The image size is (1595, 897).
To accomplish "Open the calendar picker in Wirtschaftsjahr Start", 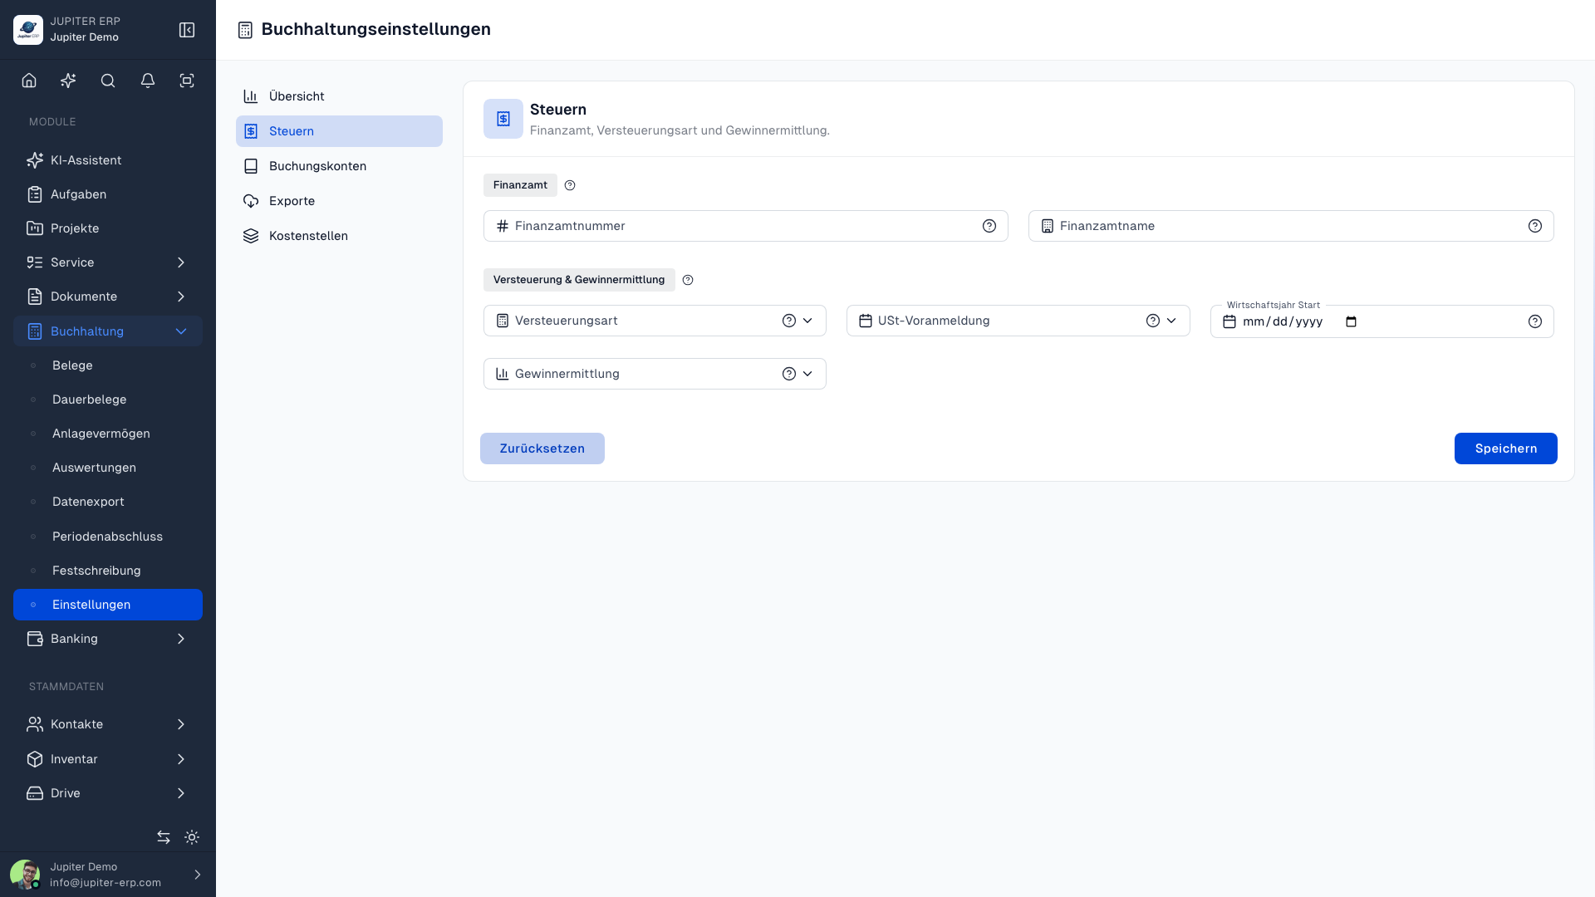I will [x=1351, y=321].
